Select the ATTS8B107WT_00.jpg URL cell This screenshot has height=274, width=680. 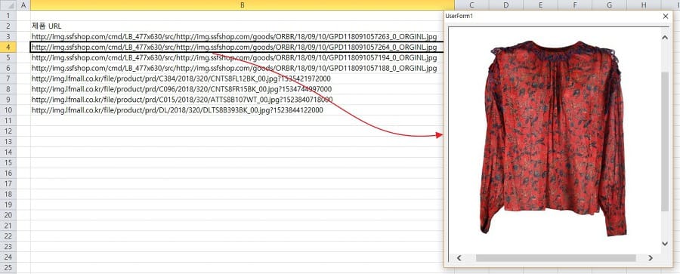click(x=243, y=100)
